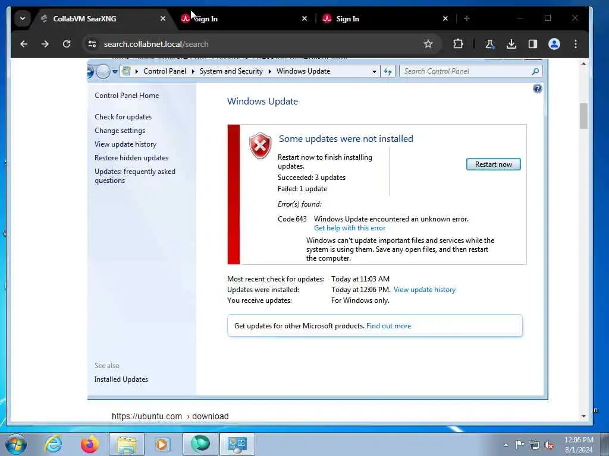Viewport: 609px width, 456px height.
Task: Open Windows Explorer folder in taskbar
Action: coord(127,444)
